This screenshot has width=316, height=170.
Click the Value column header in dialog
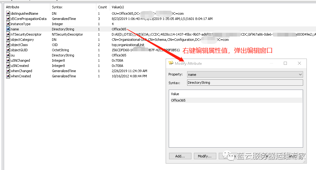coord(175,94)
